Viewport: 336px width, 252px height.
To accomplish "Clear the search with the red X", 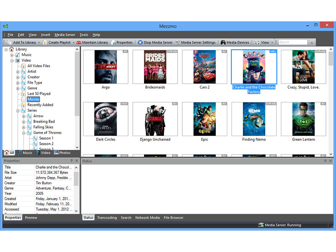I will coord(312,43).
